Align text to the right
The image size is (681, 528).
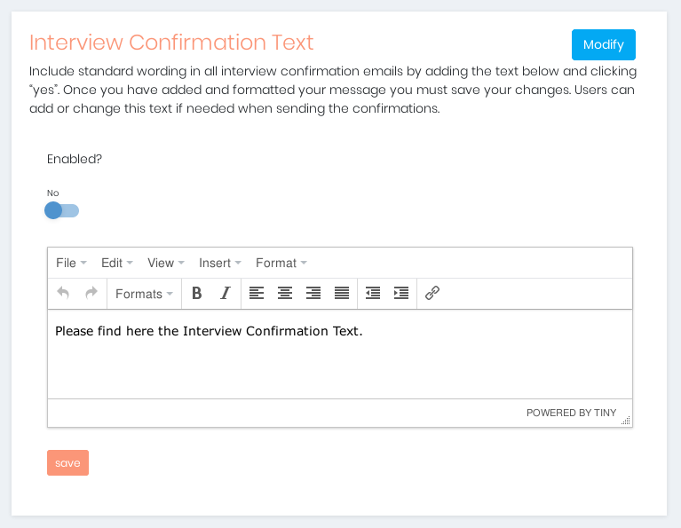coord(313,294)
